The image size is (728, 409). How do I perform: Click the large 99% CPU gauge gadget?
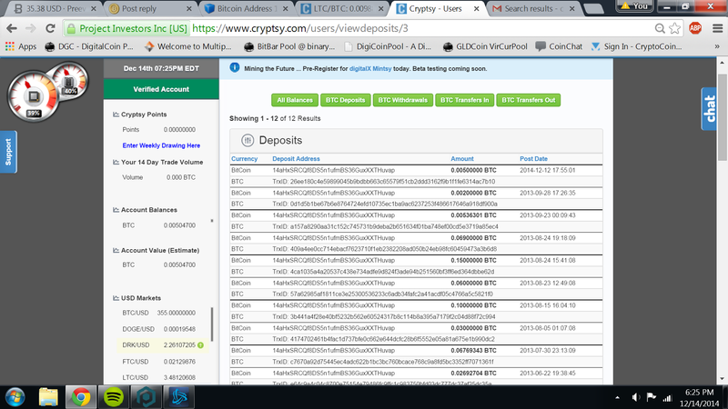pyautogui.click(x=33, y=97)
